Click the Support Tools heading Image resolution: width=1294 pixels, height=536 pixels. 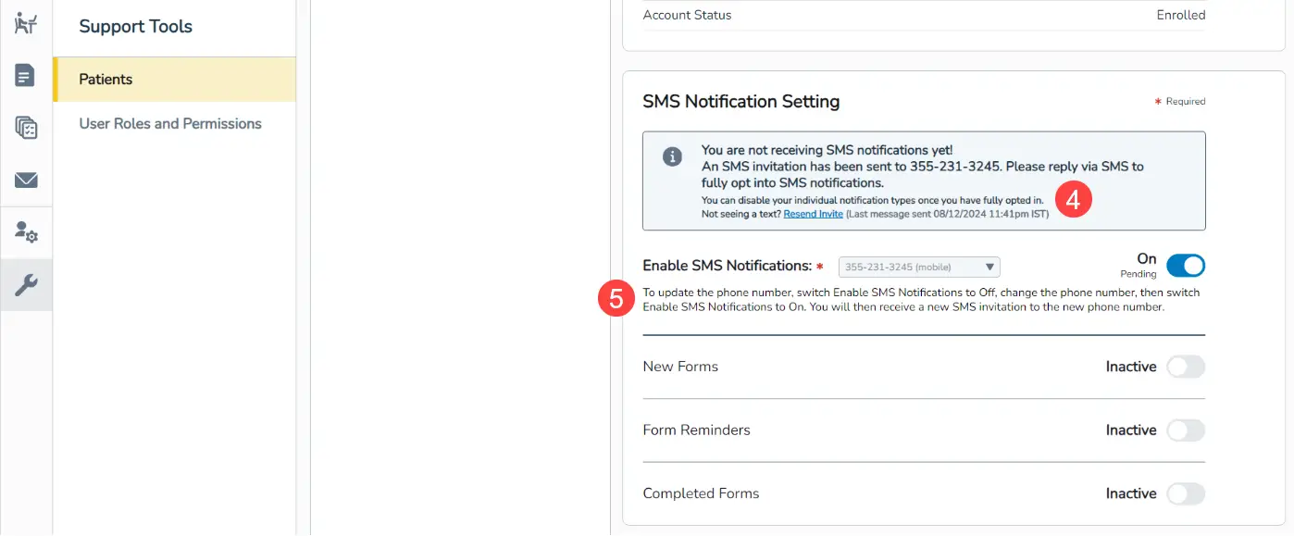point(135,27)
